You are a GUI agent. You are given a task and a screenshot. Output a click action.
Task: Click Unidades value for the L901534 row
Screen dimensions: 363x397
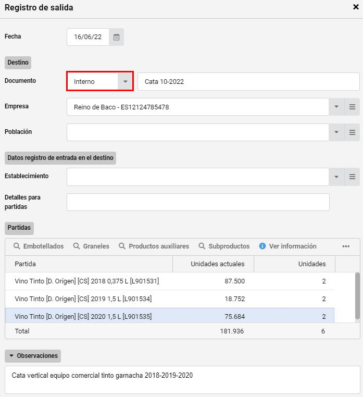point(294,299)
